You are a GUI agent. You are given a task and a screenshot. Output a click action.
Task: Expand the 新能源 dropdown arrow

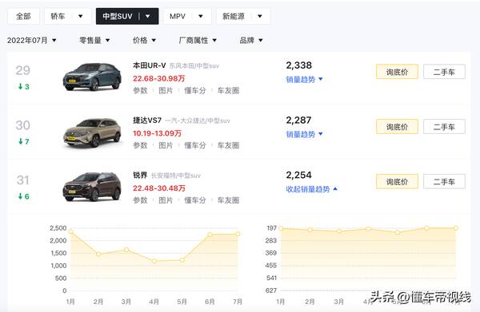(259, 16)
